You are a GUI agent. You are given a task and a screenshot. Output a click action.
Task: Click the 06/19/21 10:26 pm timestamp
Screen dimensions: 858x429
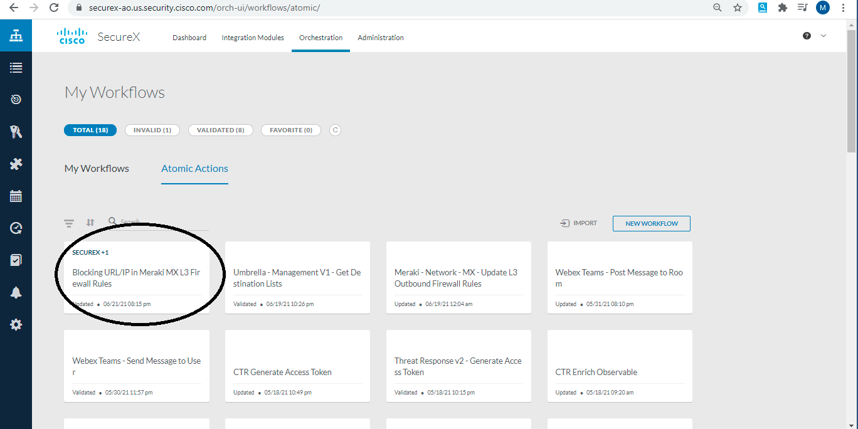coord(290,304)
